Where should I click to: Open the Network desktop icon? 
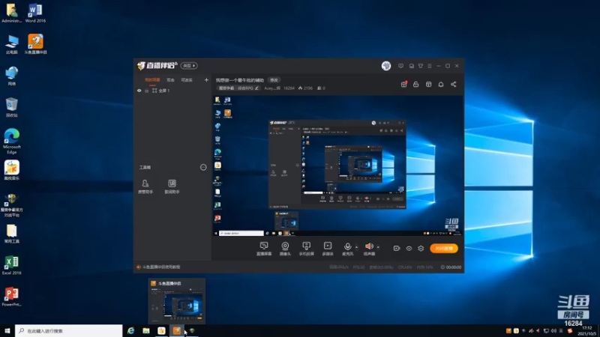[12, 76]
